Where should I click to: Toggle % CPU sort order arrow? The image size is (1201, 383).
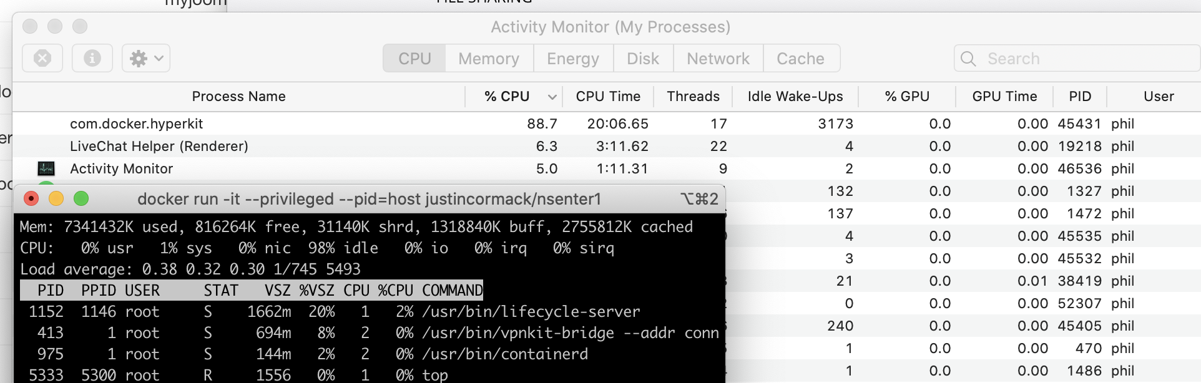coord(552,97)
